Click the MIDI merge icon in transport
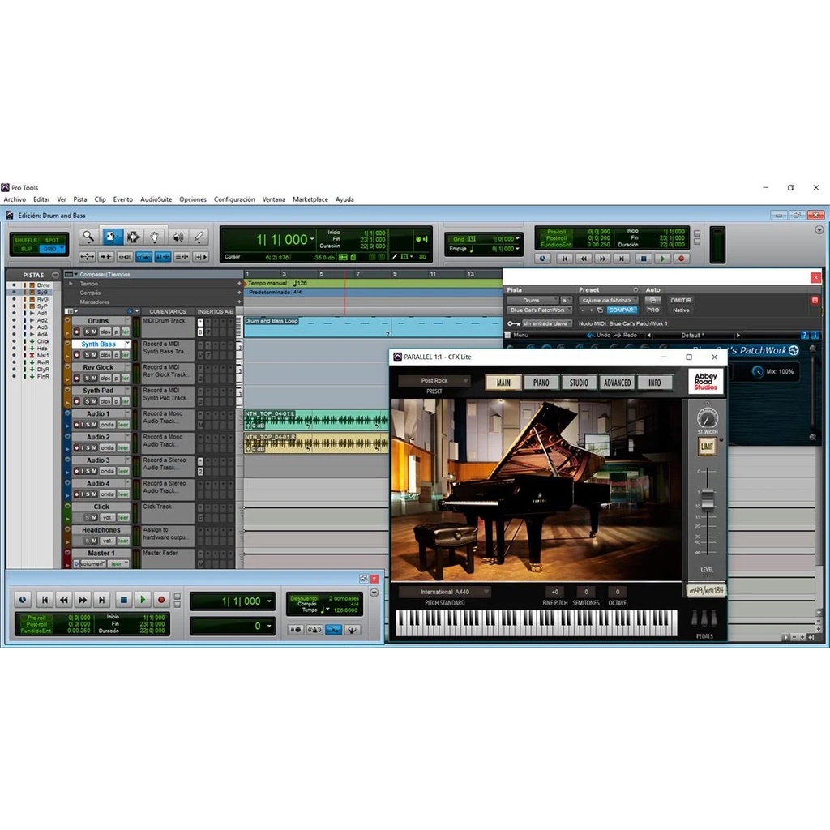The image size is (830, 830). 333,629
